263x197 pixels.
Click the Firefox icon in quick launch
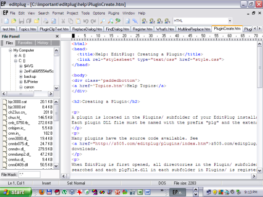(41, 192)
